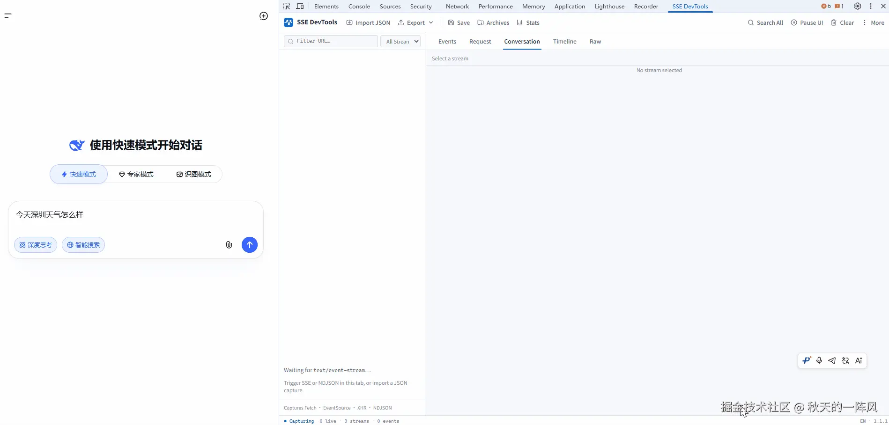
Task: Open the Performance tab
Action: [x=496, y=6]
